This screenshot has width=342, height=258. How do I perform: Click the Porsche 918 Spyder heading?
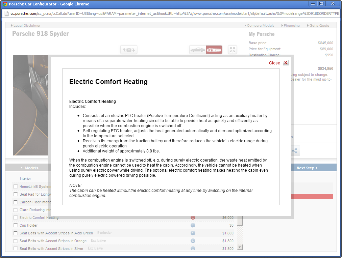coord(41,34)
